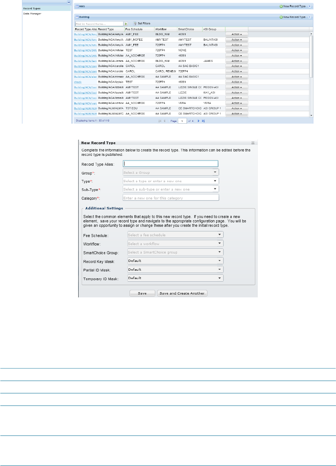Select the CAROL RENEW workflow cell

pyautogui.click(x=166, y=71)
